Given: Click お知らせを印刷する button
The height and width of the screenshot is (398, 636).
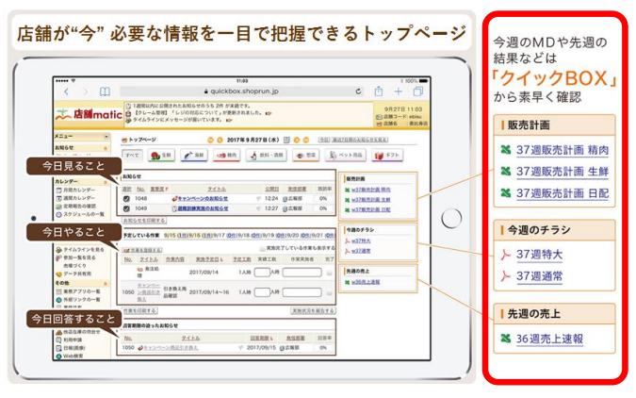Looking at the screenshot, I should [144, 221].
